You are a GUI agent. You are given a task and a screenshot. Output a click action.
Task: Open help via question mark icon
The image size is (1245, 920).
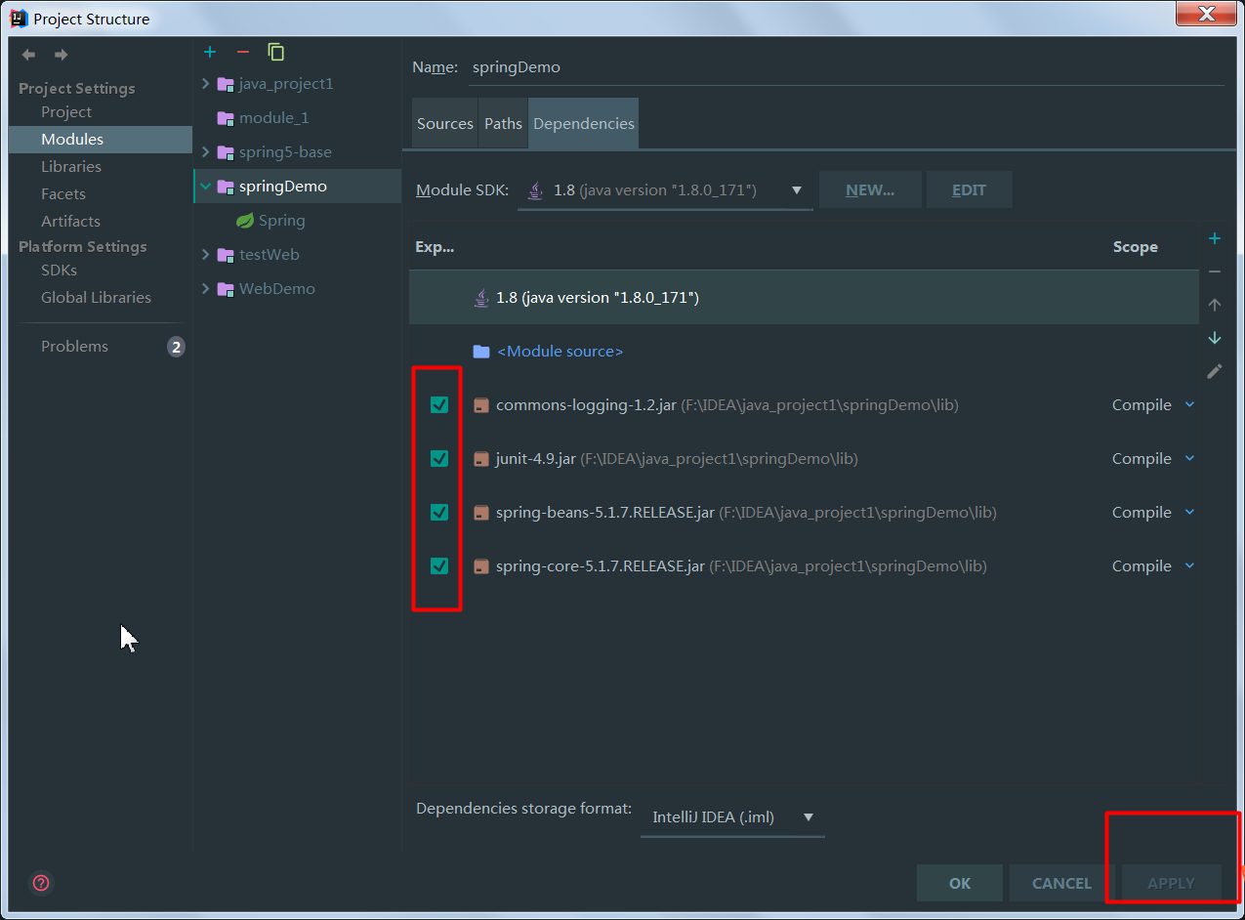coord(41,883)
